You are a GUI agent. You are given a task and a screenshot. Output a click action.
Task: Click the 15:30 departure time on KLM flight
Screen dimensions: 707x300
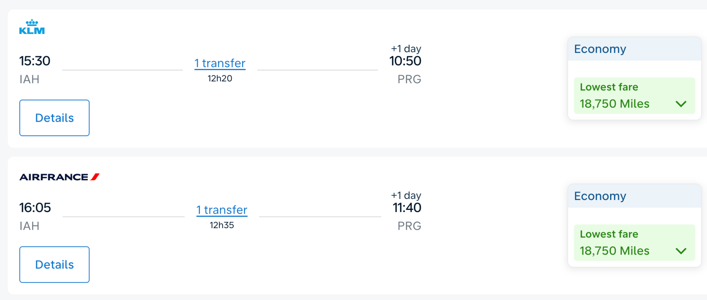pos(35,61)
